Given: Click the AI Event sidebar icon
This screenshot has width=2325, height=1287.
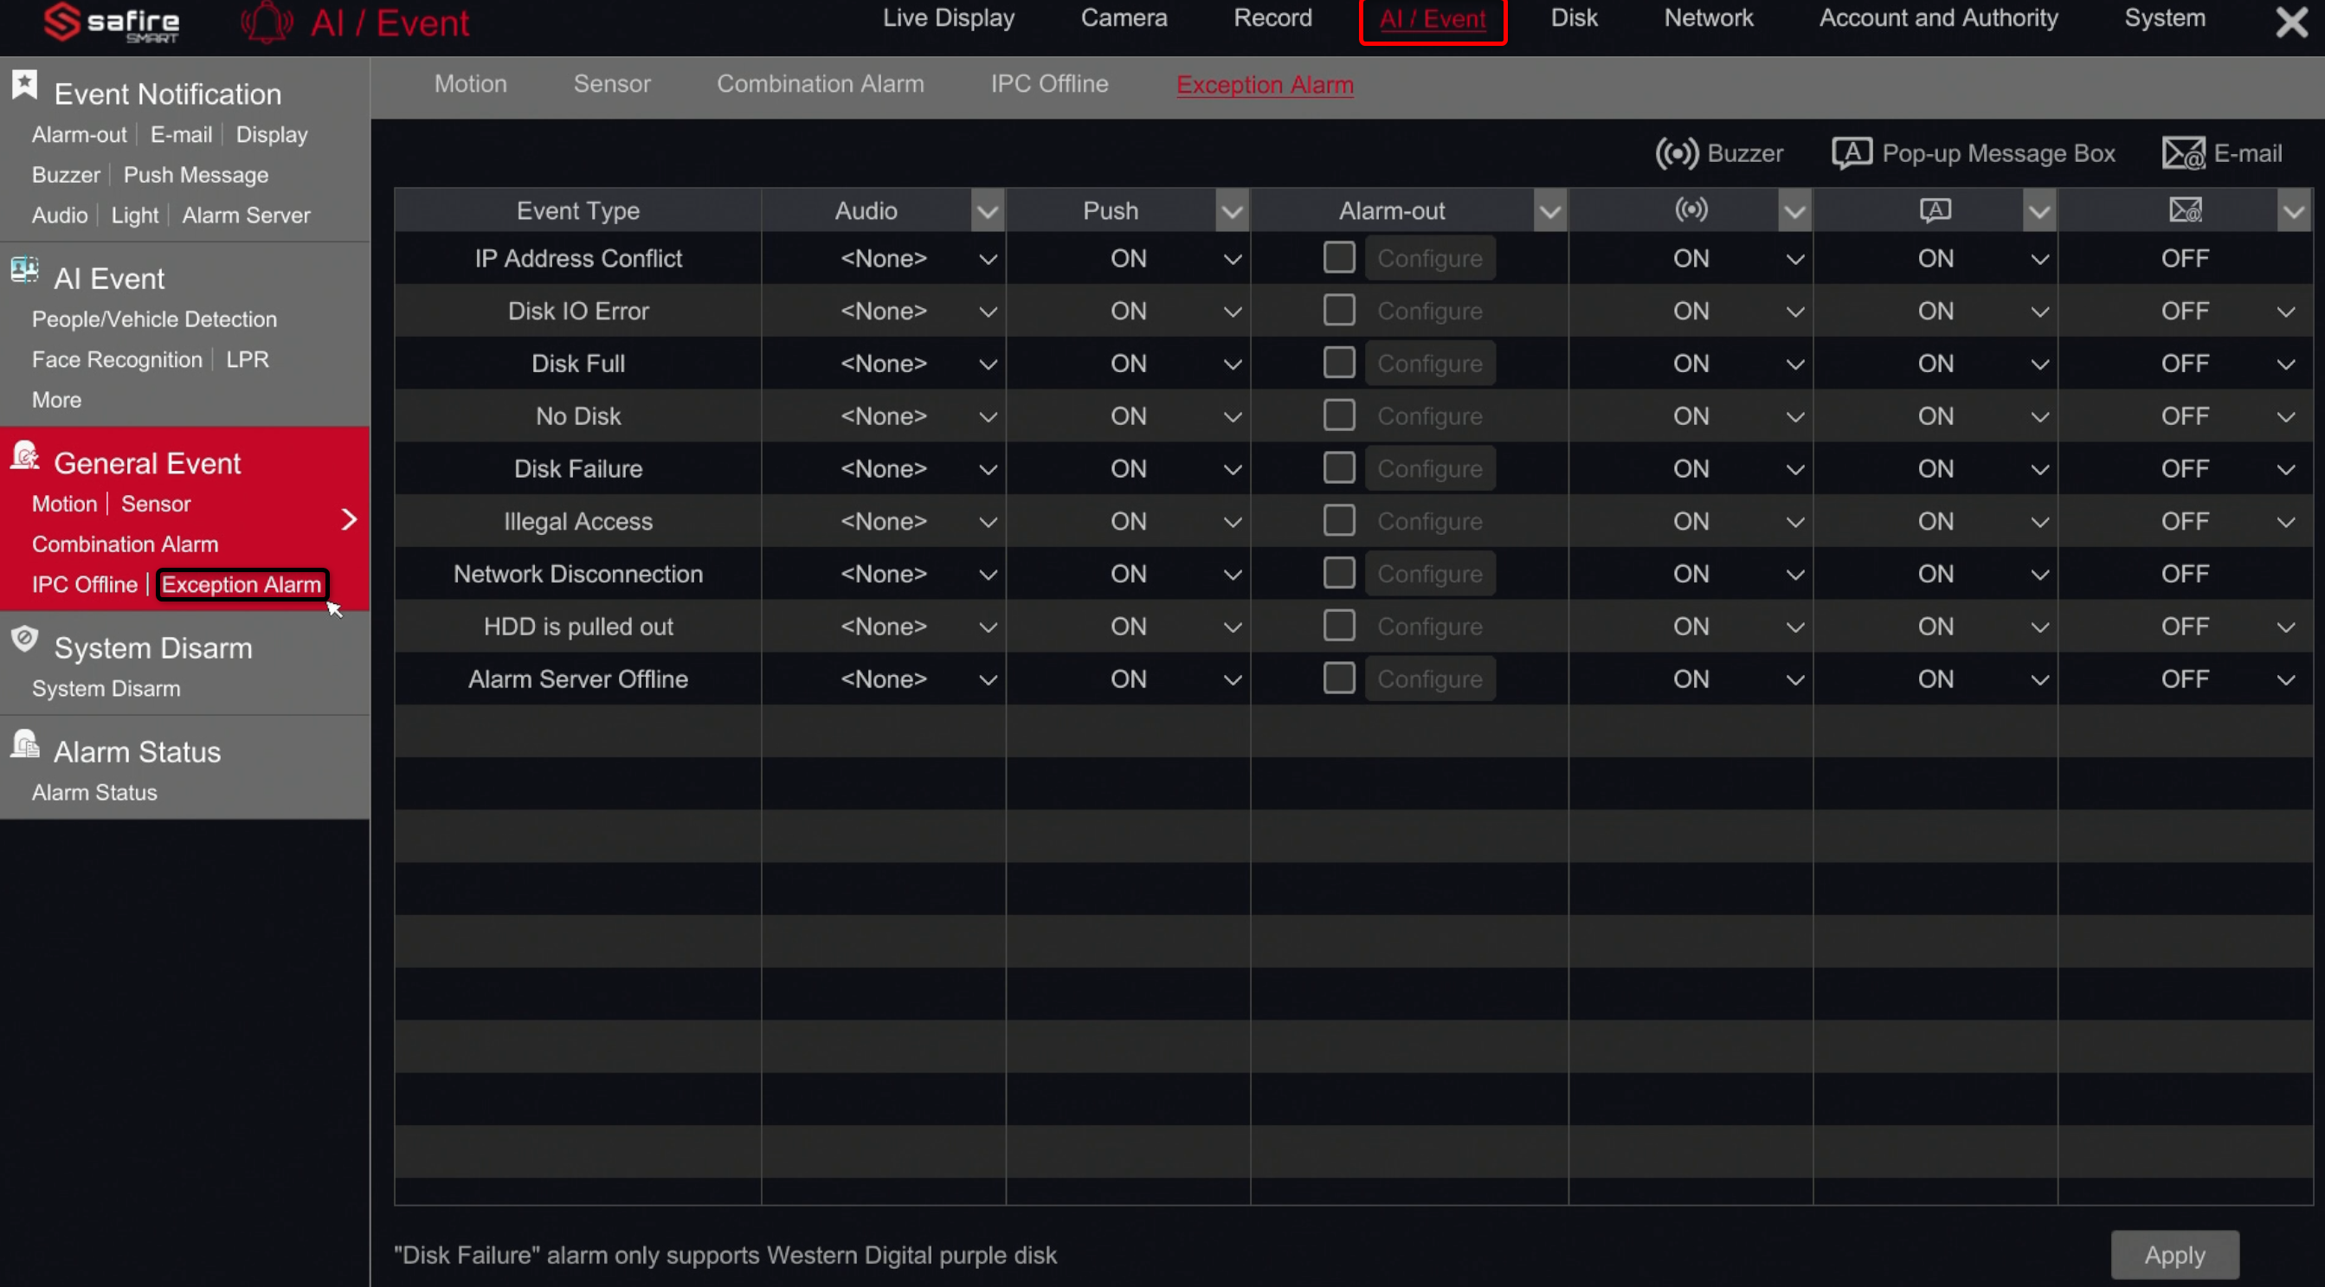Looking at the screenshot, I should point(24,269).
